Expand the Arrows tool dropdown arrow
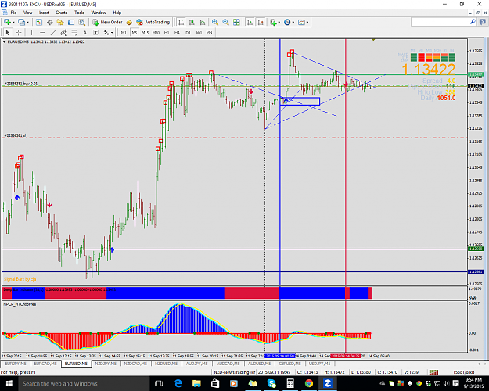 click(x=112, y=32)
